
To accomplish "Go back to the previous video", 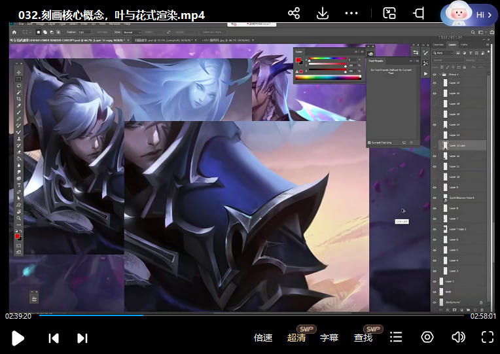I will pyautogui.click(x=54, y=338).
